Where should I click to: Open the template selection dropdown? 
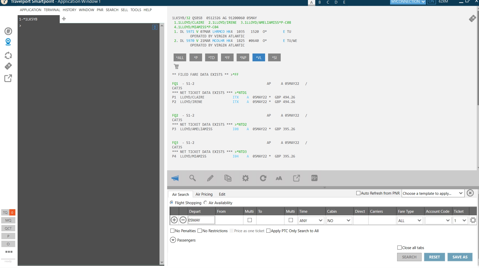(433, 194)
